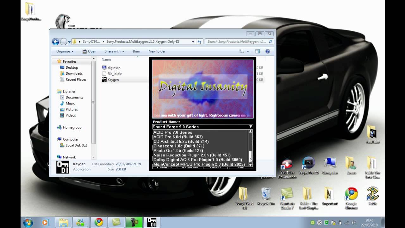Switch to Camtasia Studio taskbar icon

(x=116, y=222)
